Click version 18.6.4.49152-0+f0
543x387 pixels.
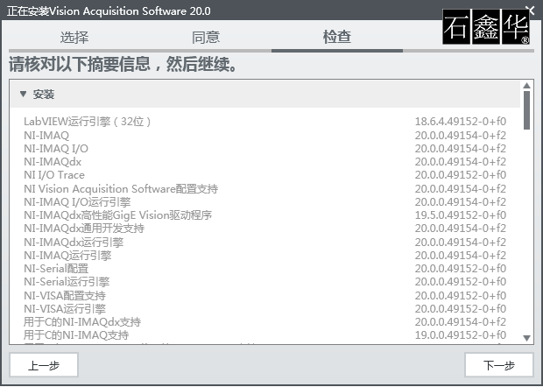(x=461, y=122)
